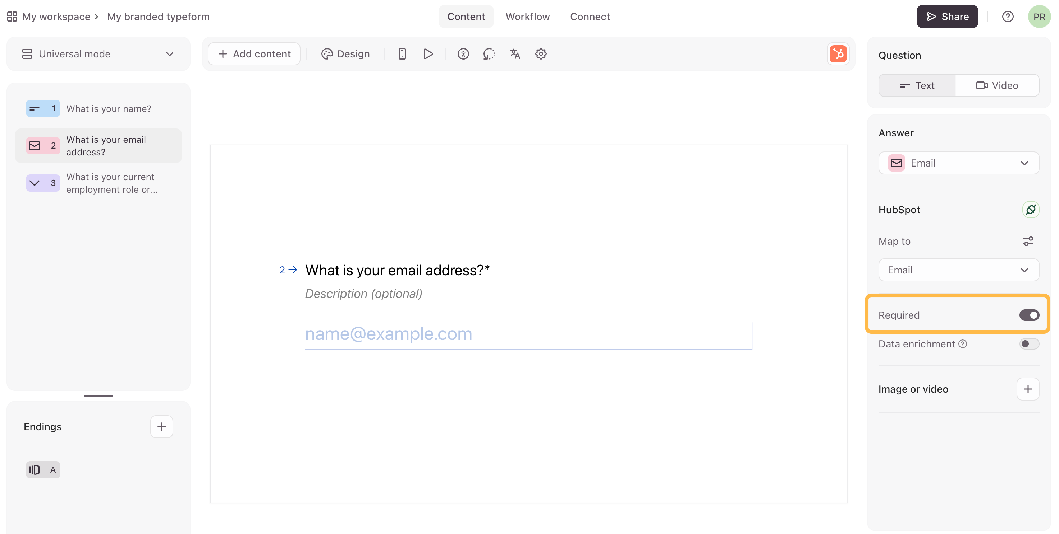Open the Map to settings sliders icon
Viewport: 1059px width, 534px height.
tap(1028, 242)
